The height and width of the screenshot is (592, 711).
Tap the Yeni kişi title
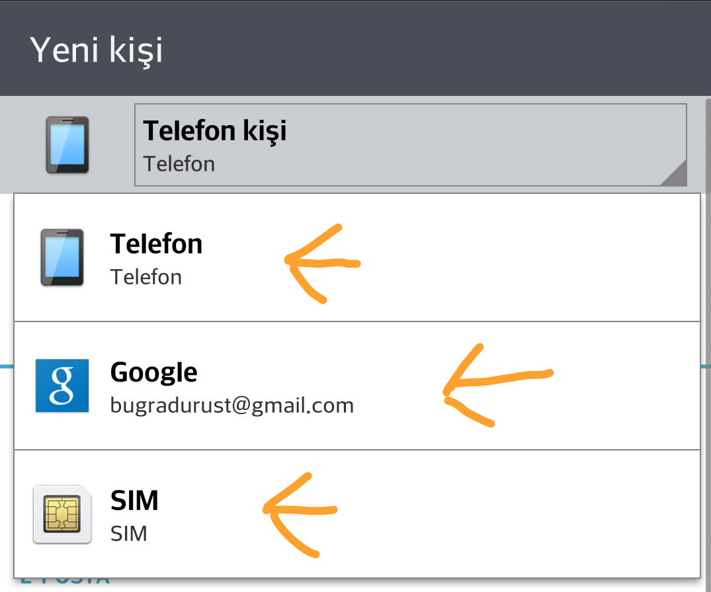point(96,50)
